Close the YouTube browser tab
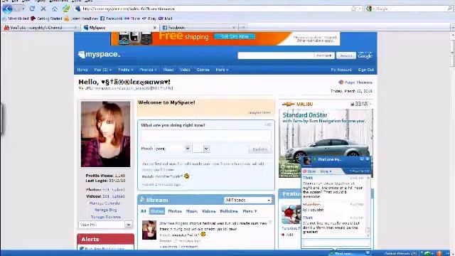 pos(76,28)
